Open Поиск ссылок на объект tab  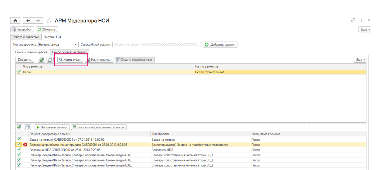pyautogui.click(x=70, y=52)
